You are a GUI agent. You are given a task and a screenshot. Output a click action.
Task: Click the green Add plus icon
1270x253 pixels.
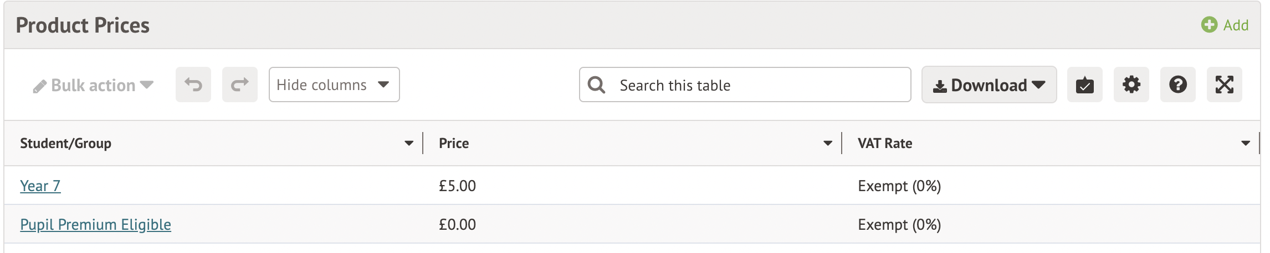[1209, 25]
